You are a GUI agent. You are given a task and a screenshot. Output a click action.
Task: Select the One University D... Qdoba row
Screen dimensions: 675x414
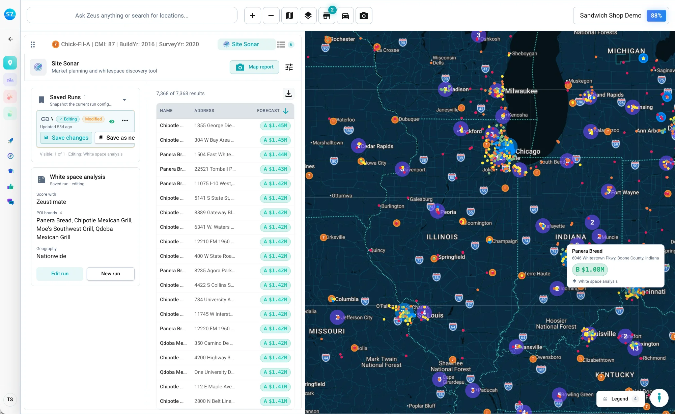(225, 372)
